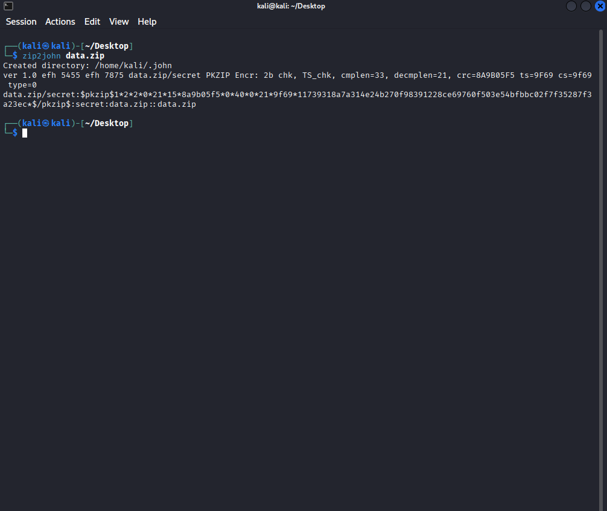607x511 pixels.
Task: Click the 'Created directory: /home/kali/.john' line
Action: (x=87, y=65)
